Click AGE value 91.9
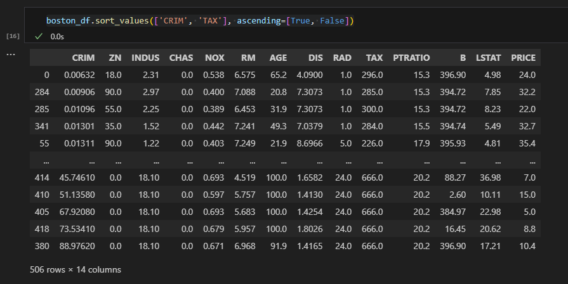568x284 pixels. [279, 247]
